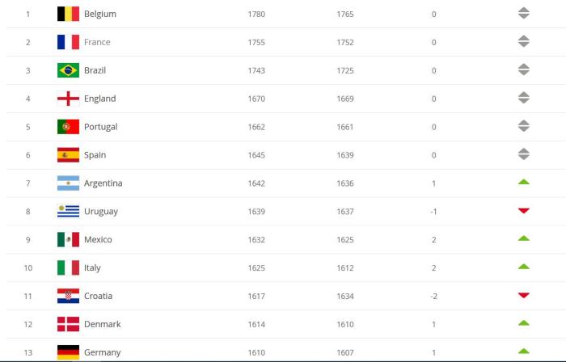Click Belgium's total points 1780
This screenshot has width=566, height=362.
(x=256, y=14)
